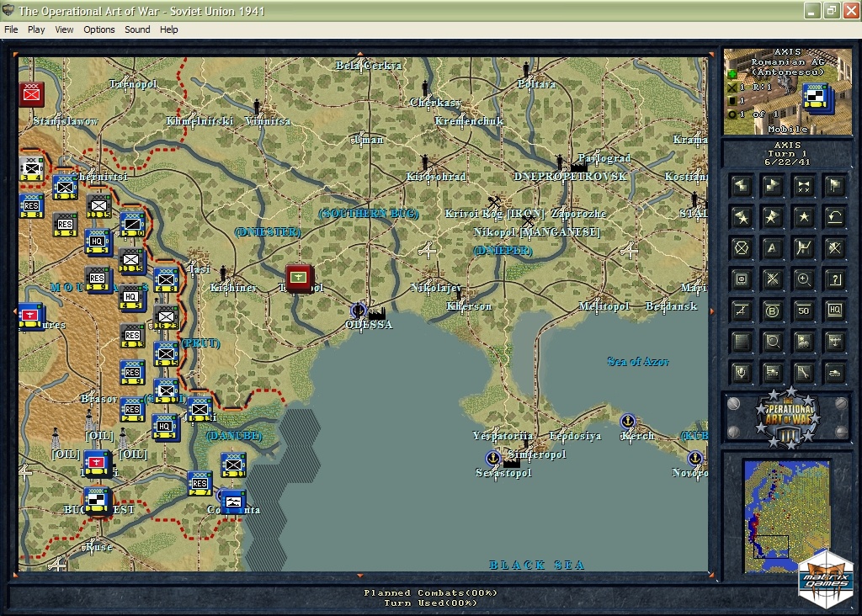Image resolution: width=862 pixels, height=616 pixels.
Task: Open the question mark help button
Action: coord(834,279)
